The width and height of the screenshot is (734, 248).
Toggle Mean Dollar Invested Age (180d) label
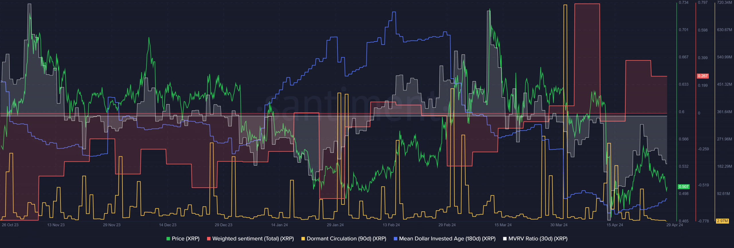[x=447, y=239]
